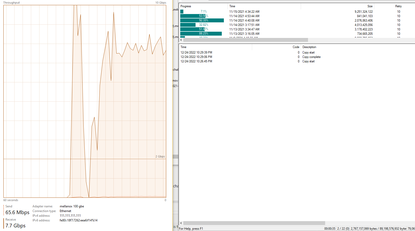This screenshot has width=415, height=231.
Task: Click the Throughput label above the graph
Action: pyautogui.click(x=11, y=3)
